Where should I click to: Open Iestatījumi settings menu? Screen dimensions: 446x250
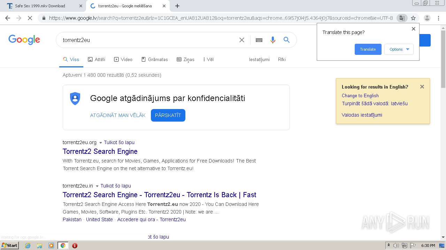(x=259, y=59)
